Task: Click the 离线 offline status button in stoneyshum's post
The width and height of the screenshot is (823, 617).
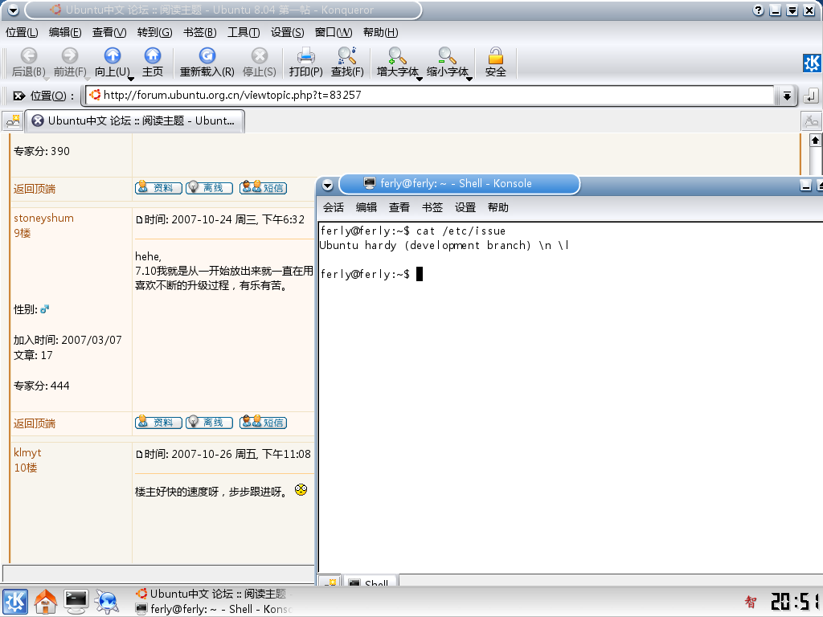Action: pyautogui.click(x=209, y=423)
